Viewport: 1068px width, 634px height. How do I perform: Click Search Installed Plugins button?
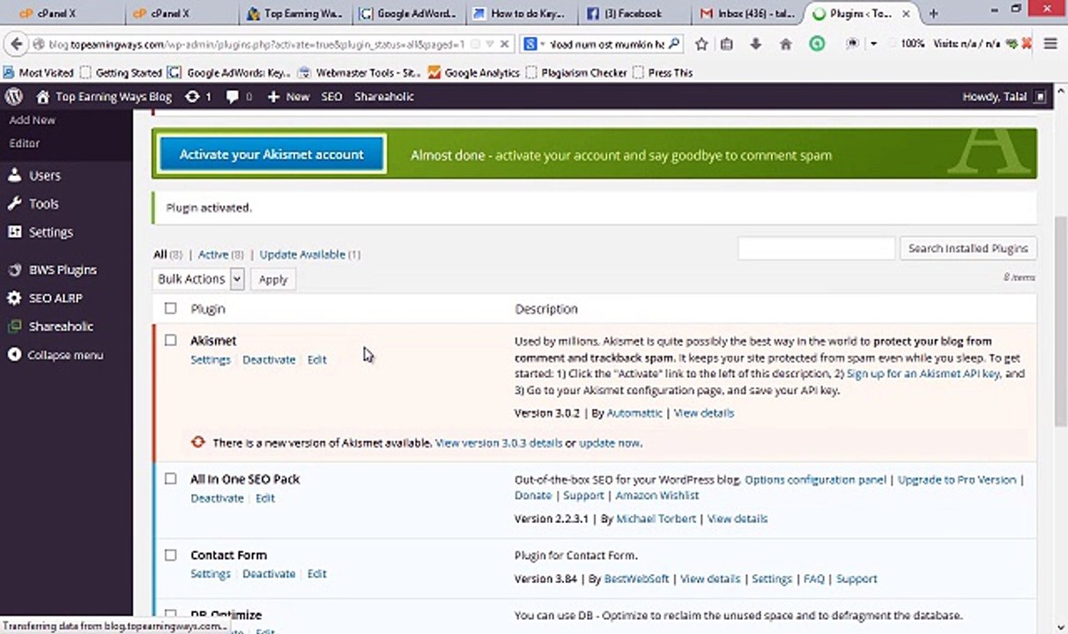[x=968, y=248]
